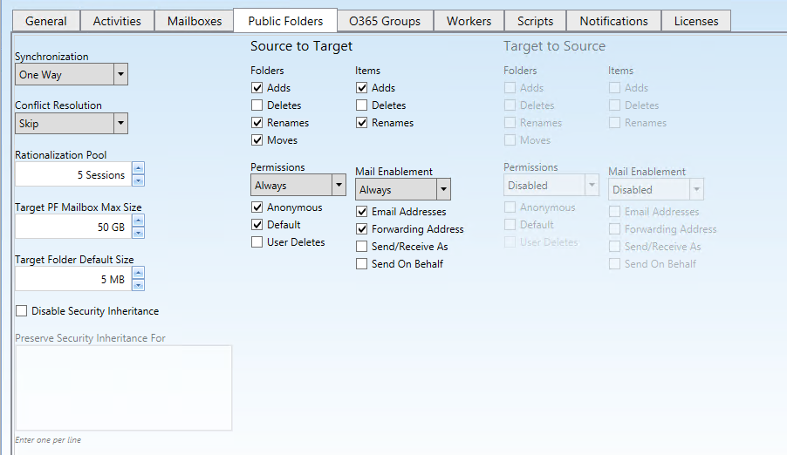Open Source to Target Permissions dropdown
Viewport: 787px width, 455px height.
tap(339, 186)
